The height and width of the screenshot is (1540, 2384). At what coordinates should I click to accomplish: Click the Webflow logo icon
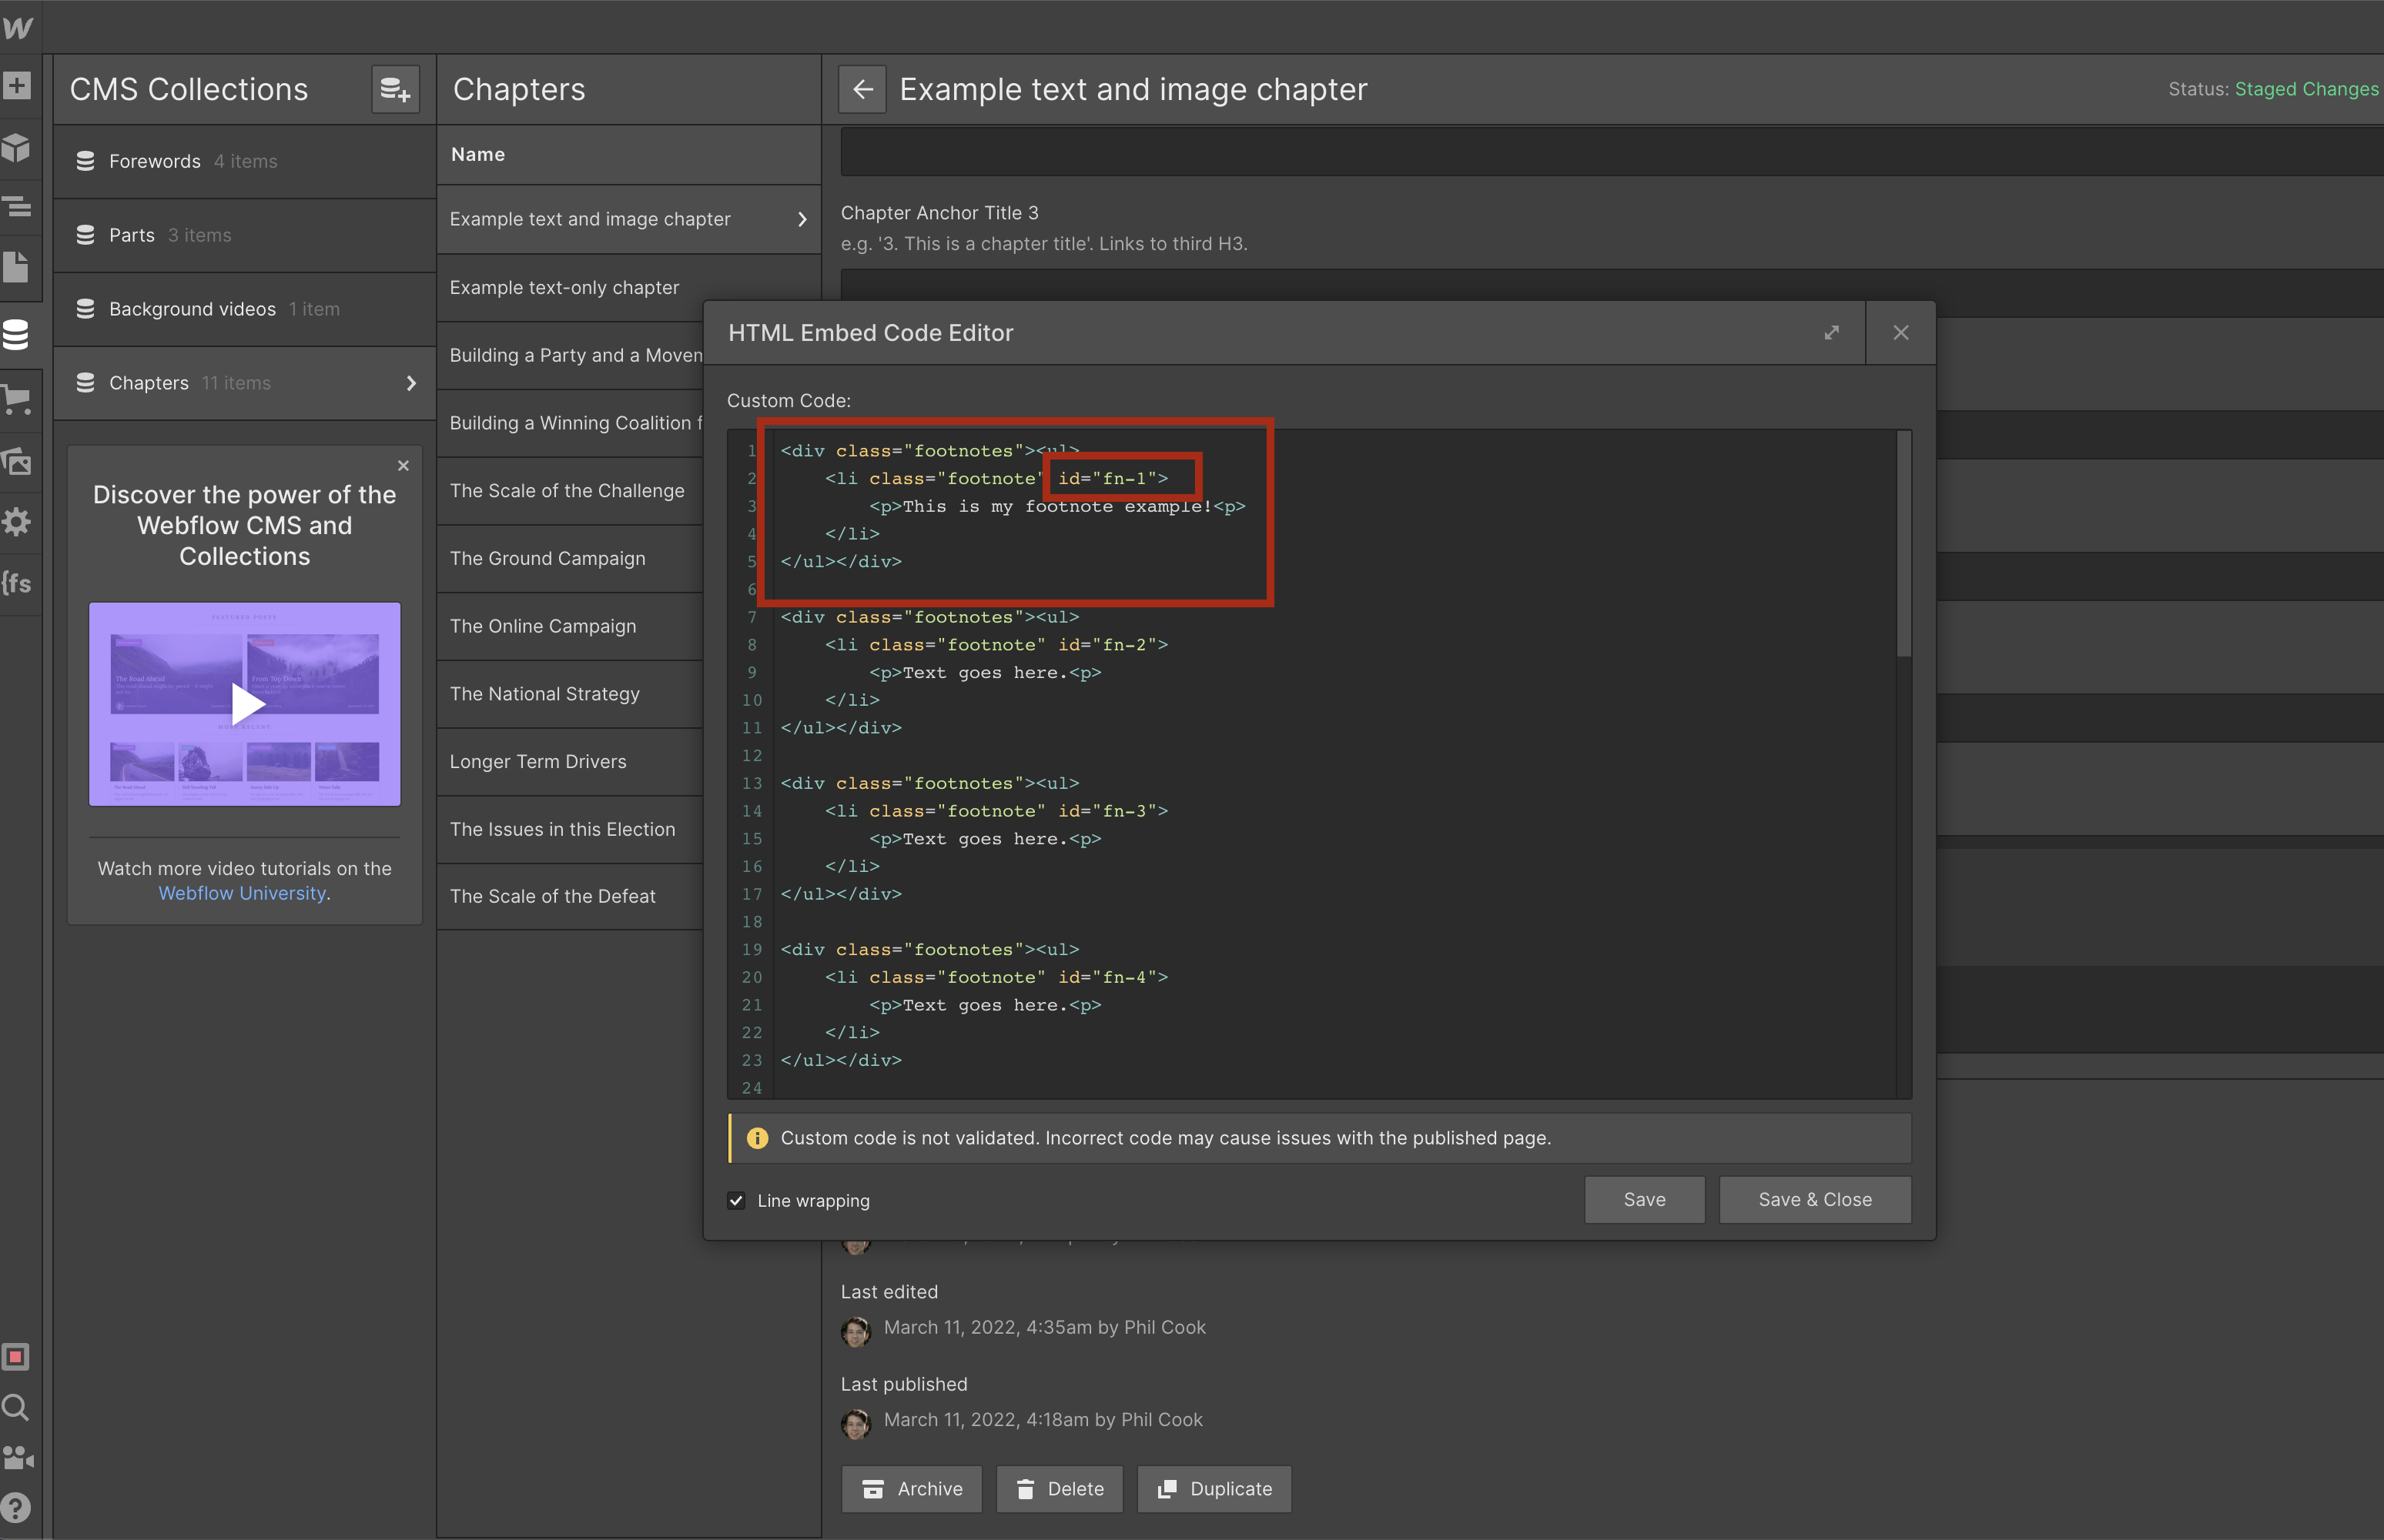pos(18,27)
